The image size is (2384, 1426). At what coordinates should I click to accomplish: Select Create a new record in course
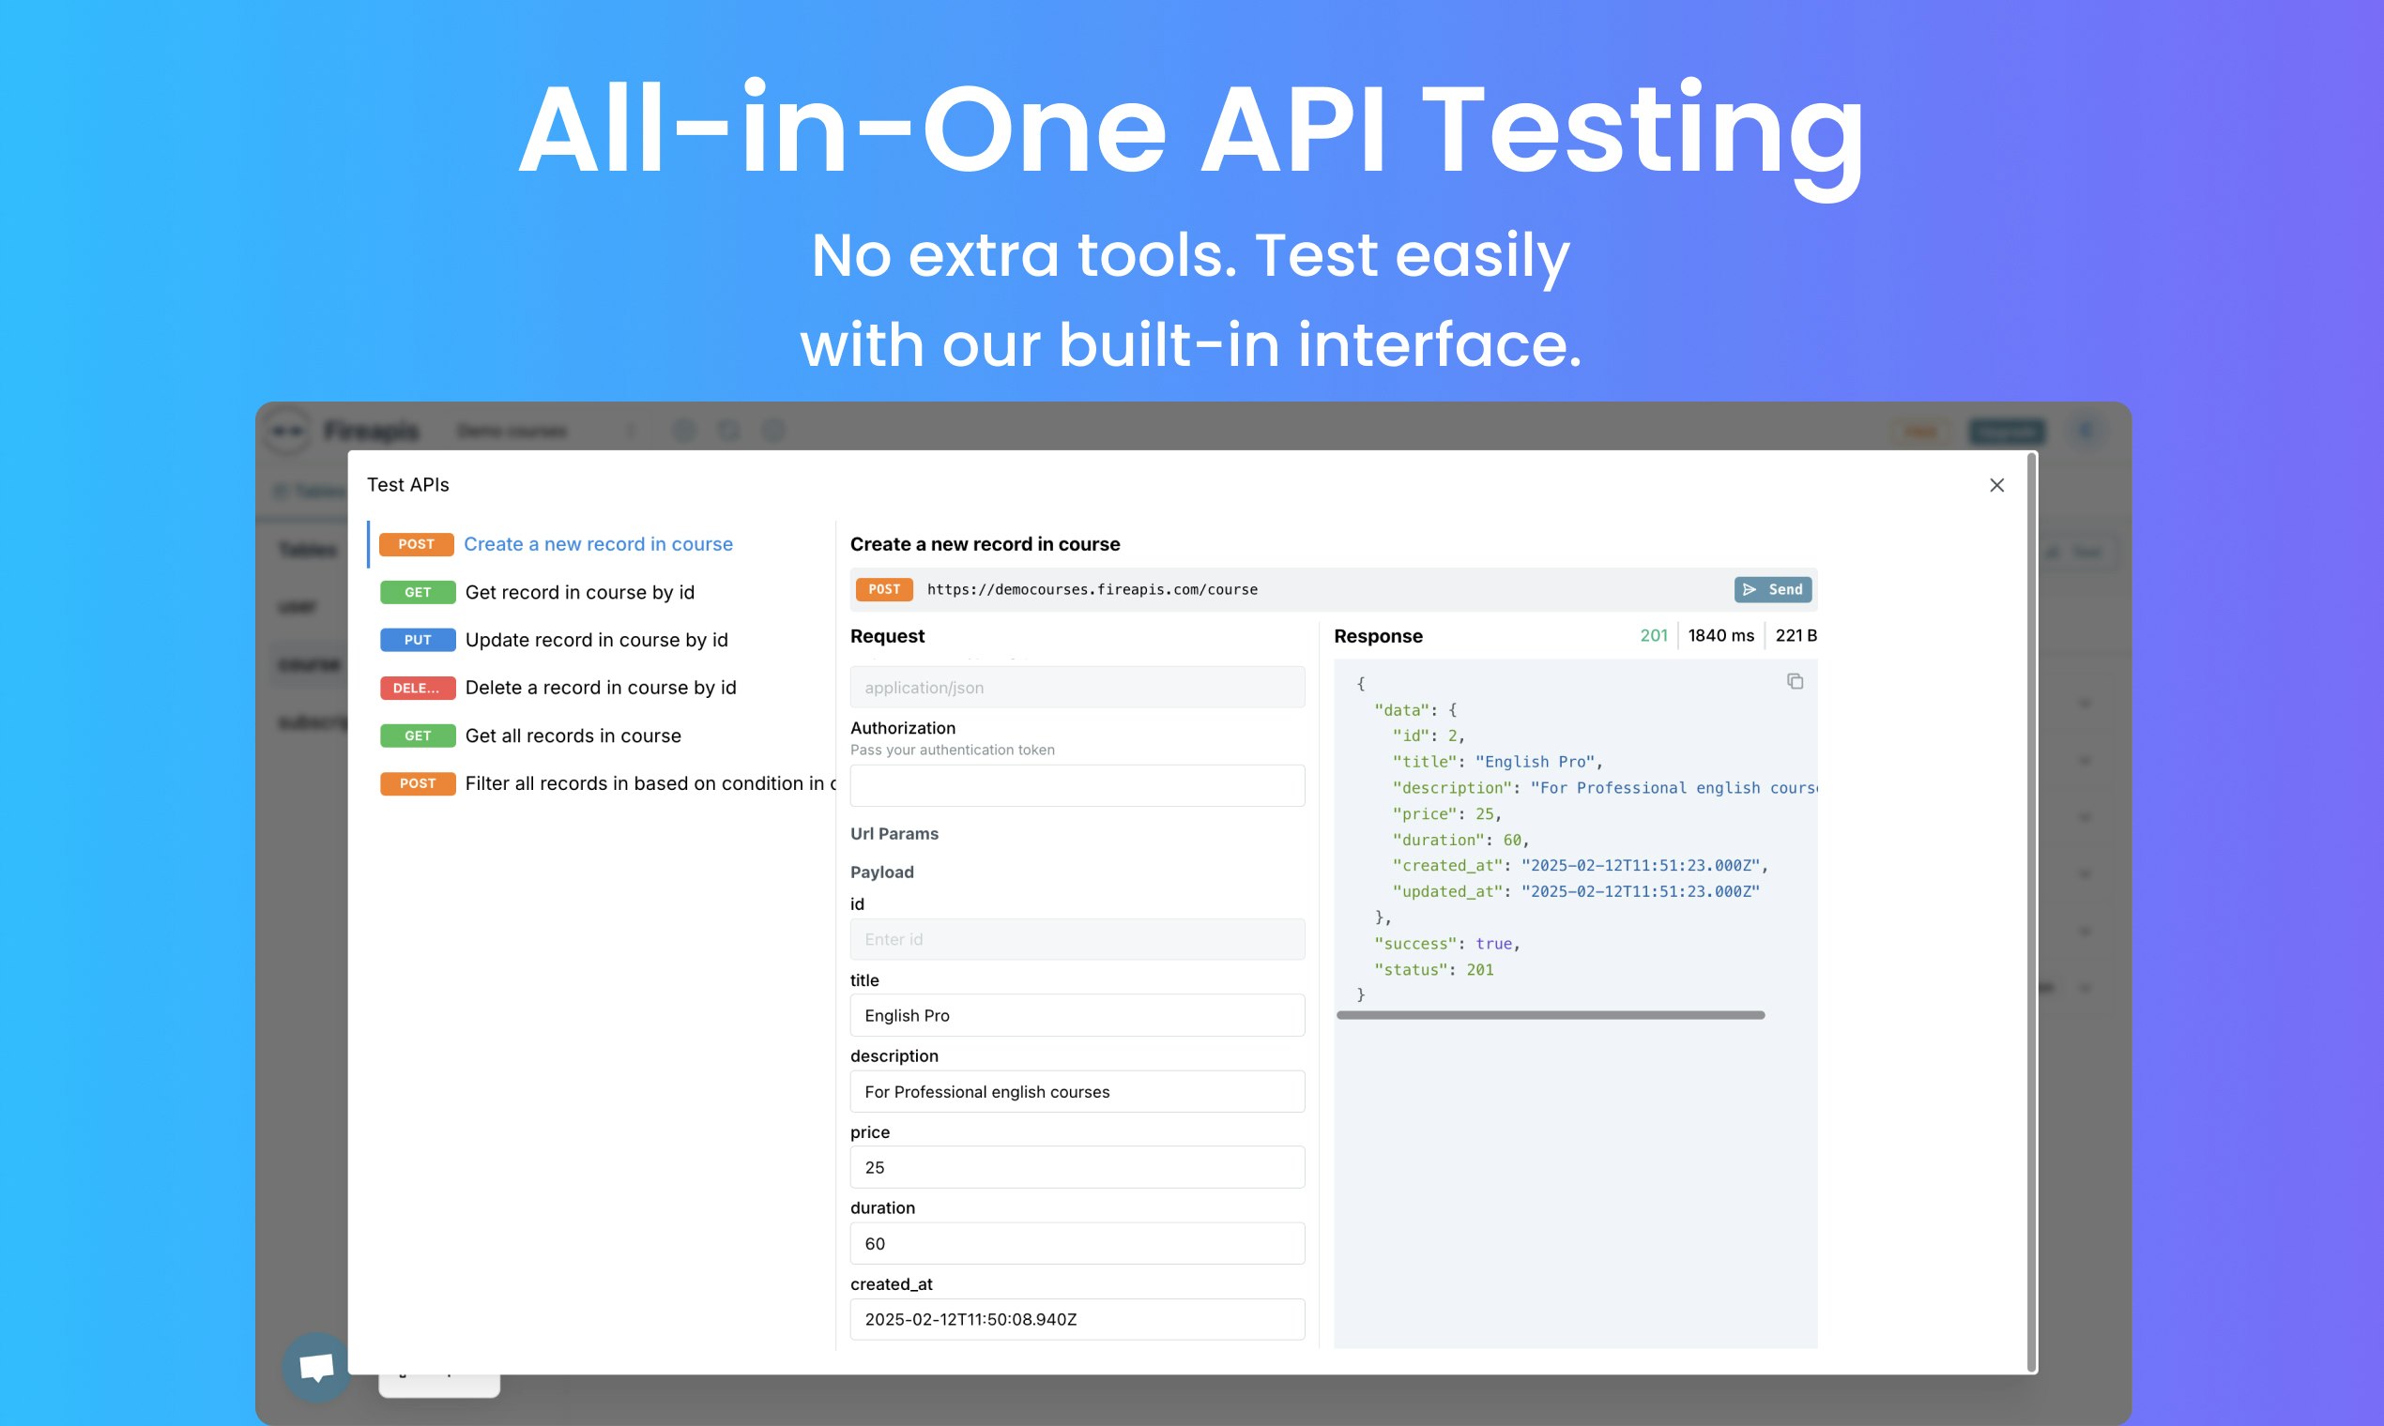pos(597,544)
